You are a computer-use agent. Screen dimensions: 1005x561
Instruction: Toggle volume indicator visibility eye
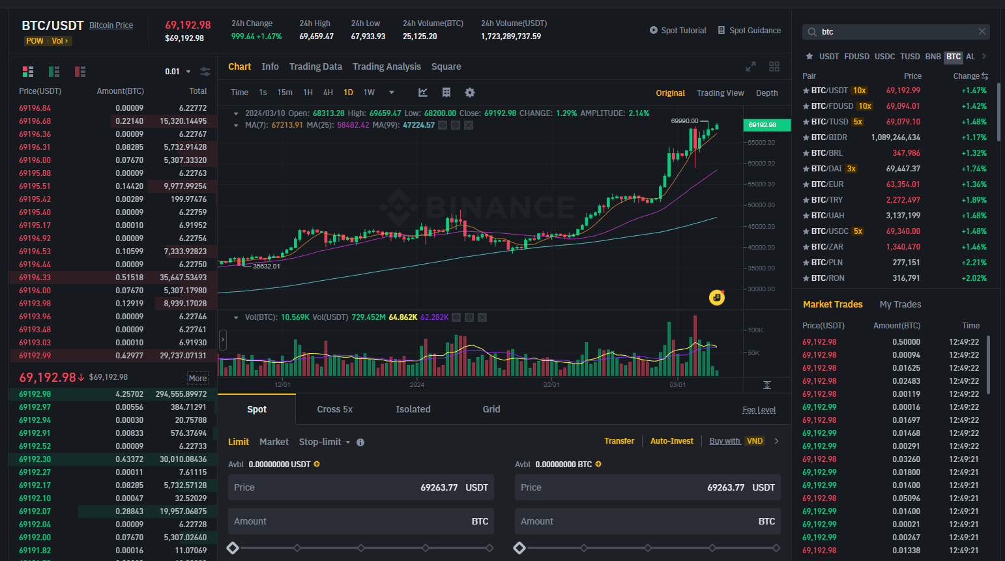[456, 317]
